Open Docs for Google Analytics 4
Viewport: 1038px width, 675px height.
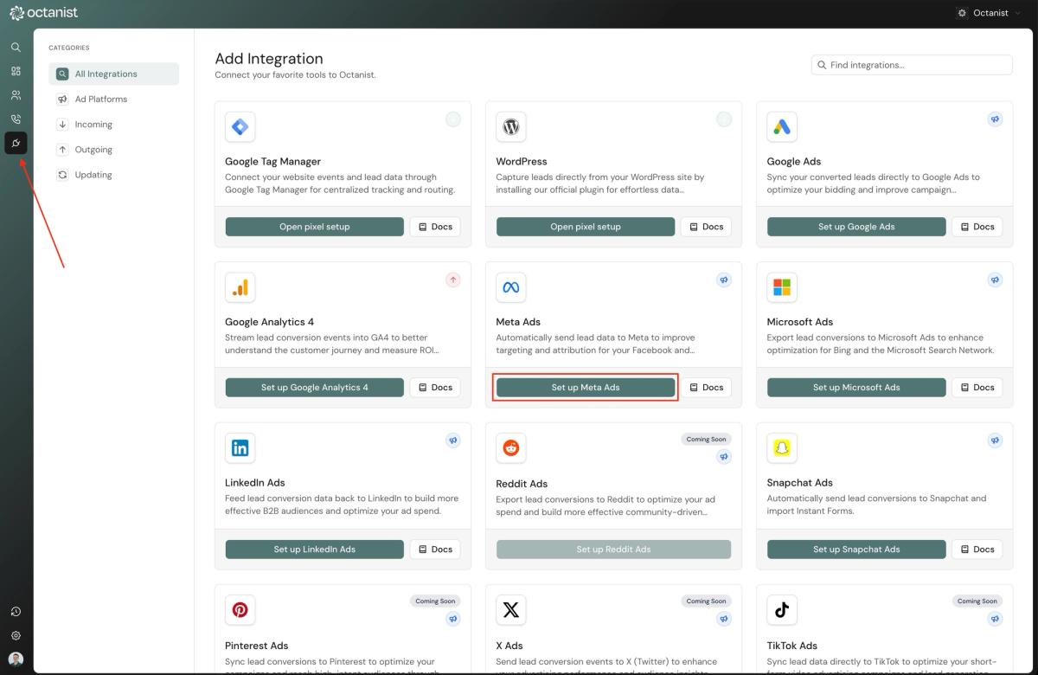coord(435,387)
